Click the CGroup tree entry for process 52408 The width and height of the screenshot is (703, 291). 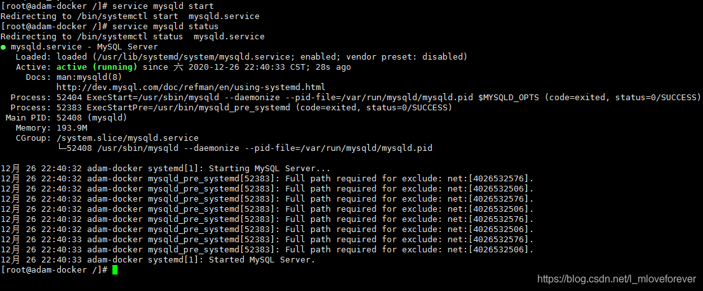(x=244, y=148)
